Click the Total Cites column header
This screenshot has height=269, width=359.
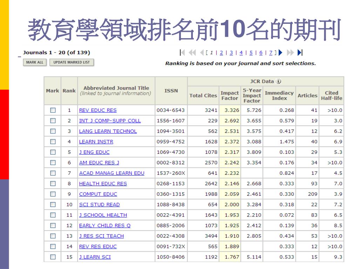point(203,96)
